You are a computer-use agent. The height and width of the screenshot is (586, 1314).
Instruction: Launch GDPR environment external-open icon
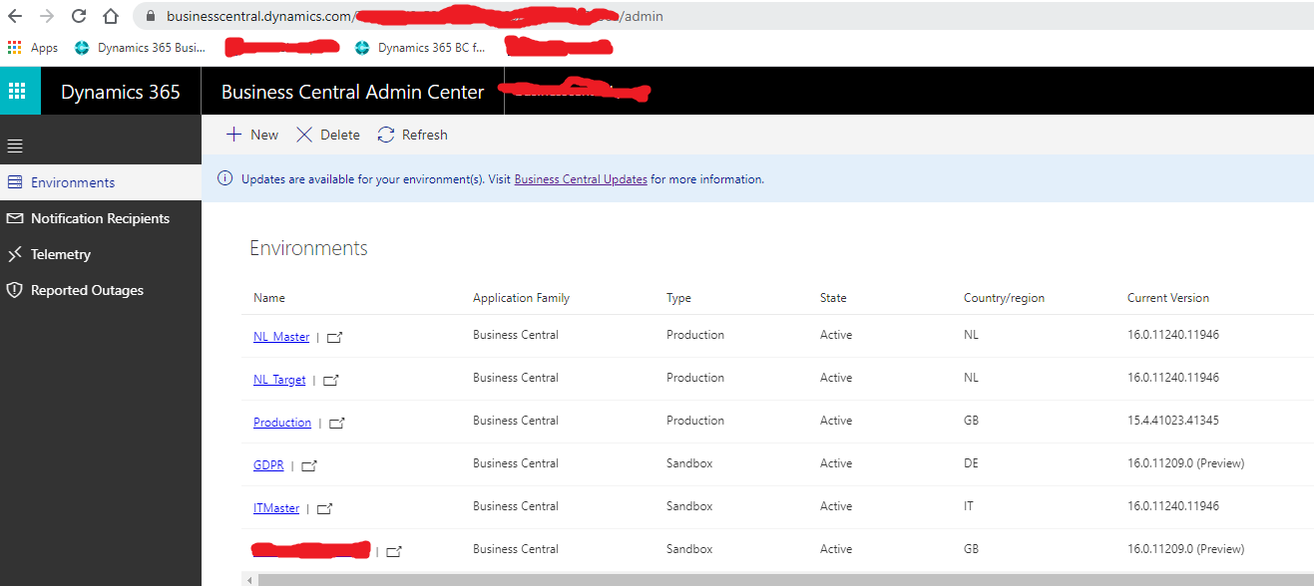pos(309,465)
